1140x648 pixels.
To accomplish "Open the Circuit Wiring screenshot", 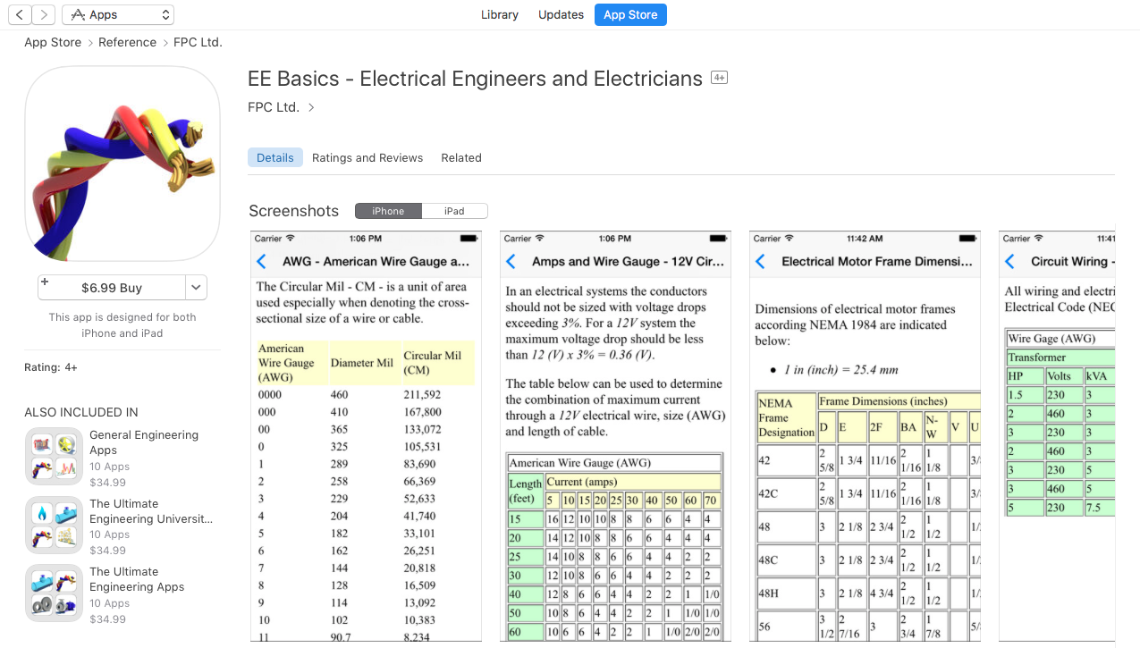I will click(x=1057, y=436).
